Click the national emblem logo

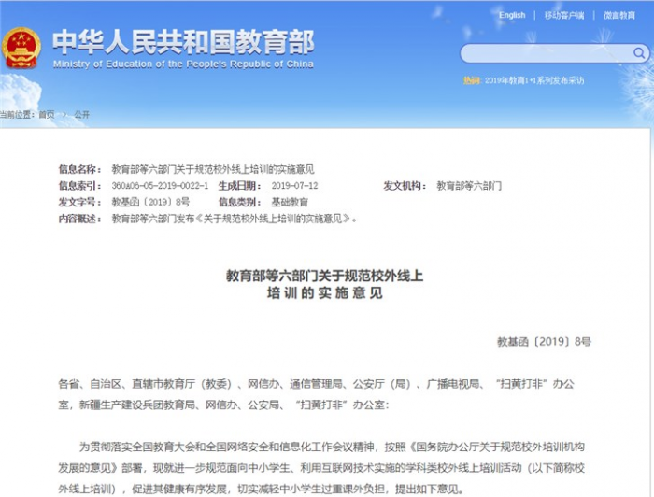tap(21, 49)
